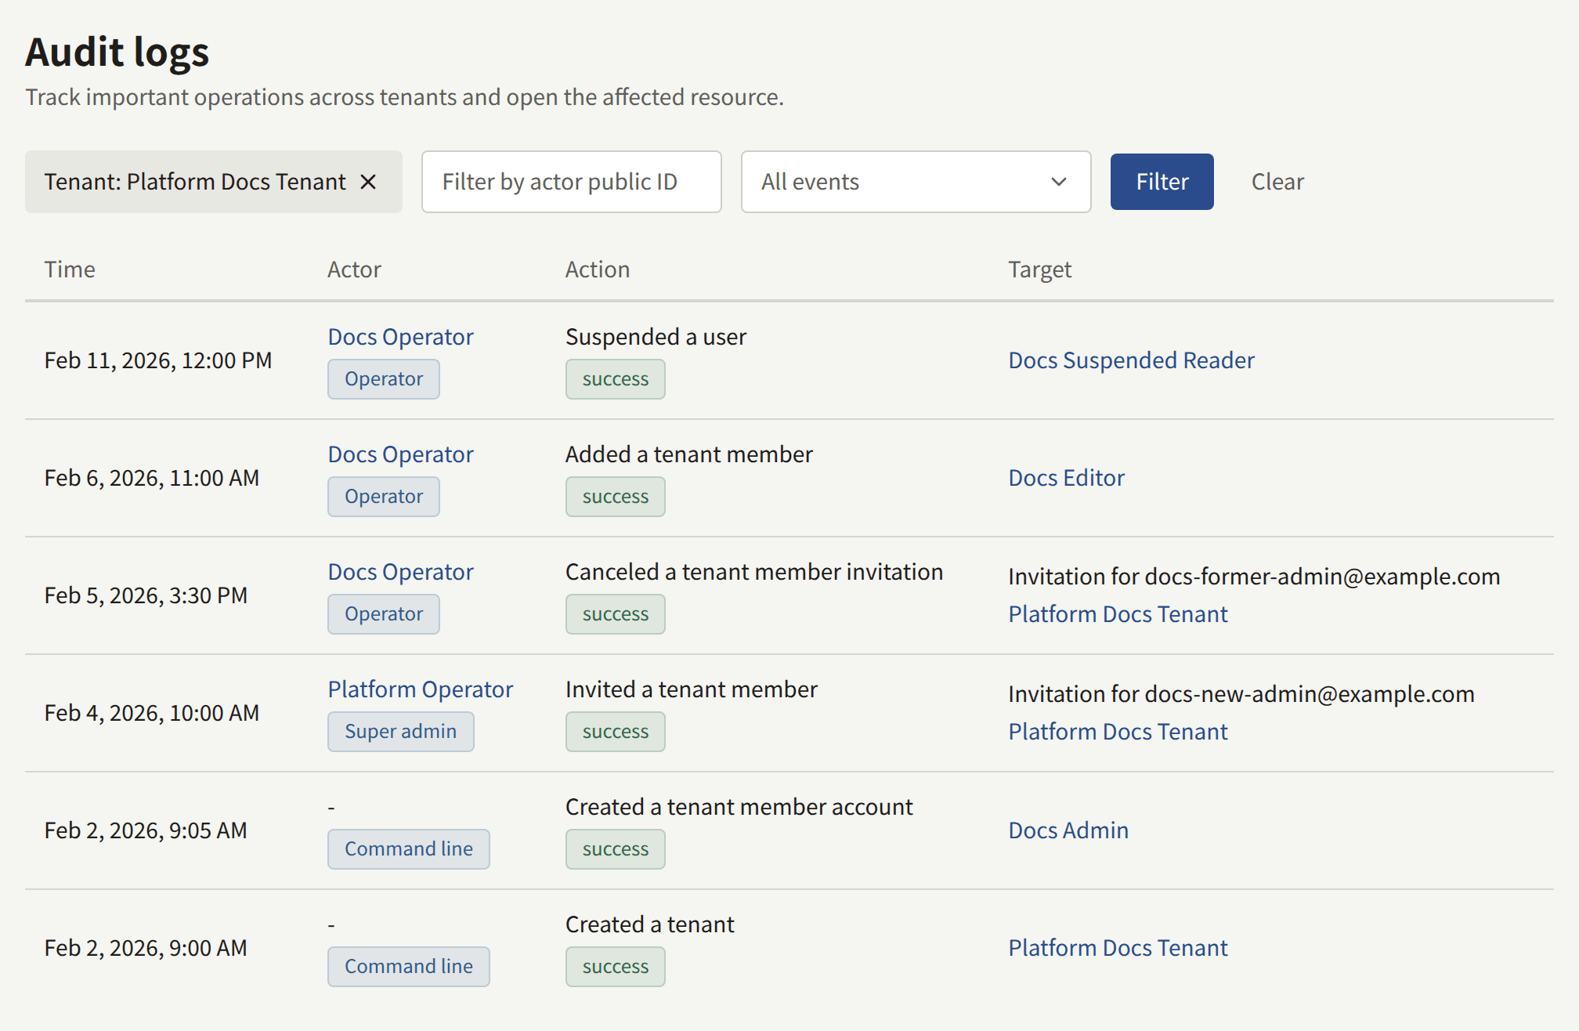1579x1031 pixels.
Task: Click the Invitation for docs-former-admin@example.com text
Action: pos(1254,577)
